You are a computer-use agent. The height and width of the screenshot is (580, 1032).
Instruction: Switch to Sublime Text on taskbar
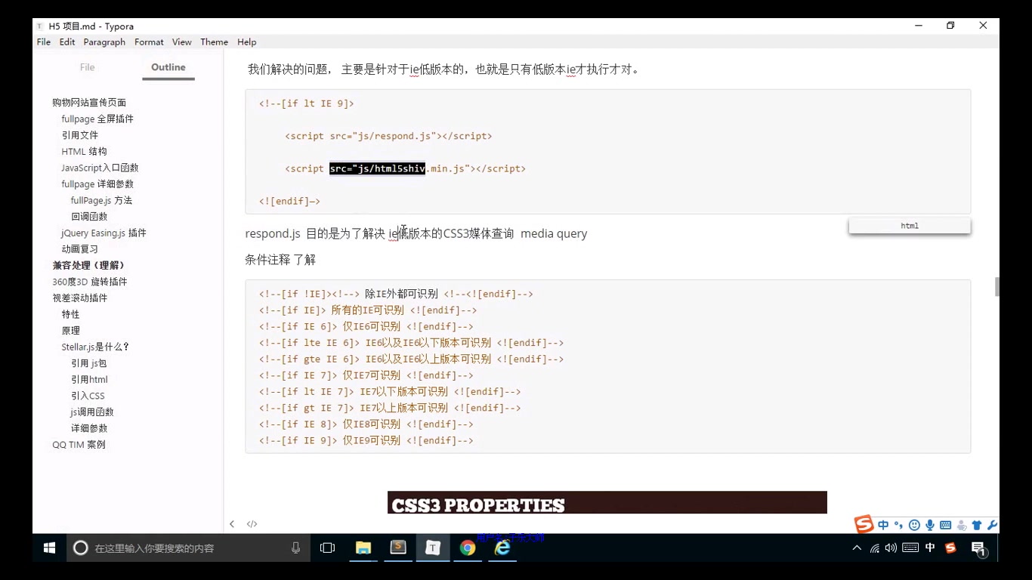[398, 548]
